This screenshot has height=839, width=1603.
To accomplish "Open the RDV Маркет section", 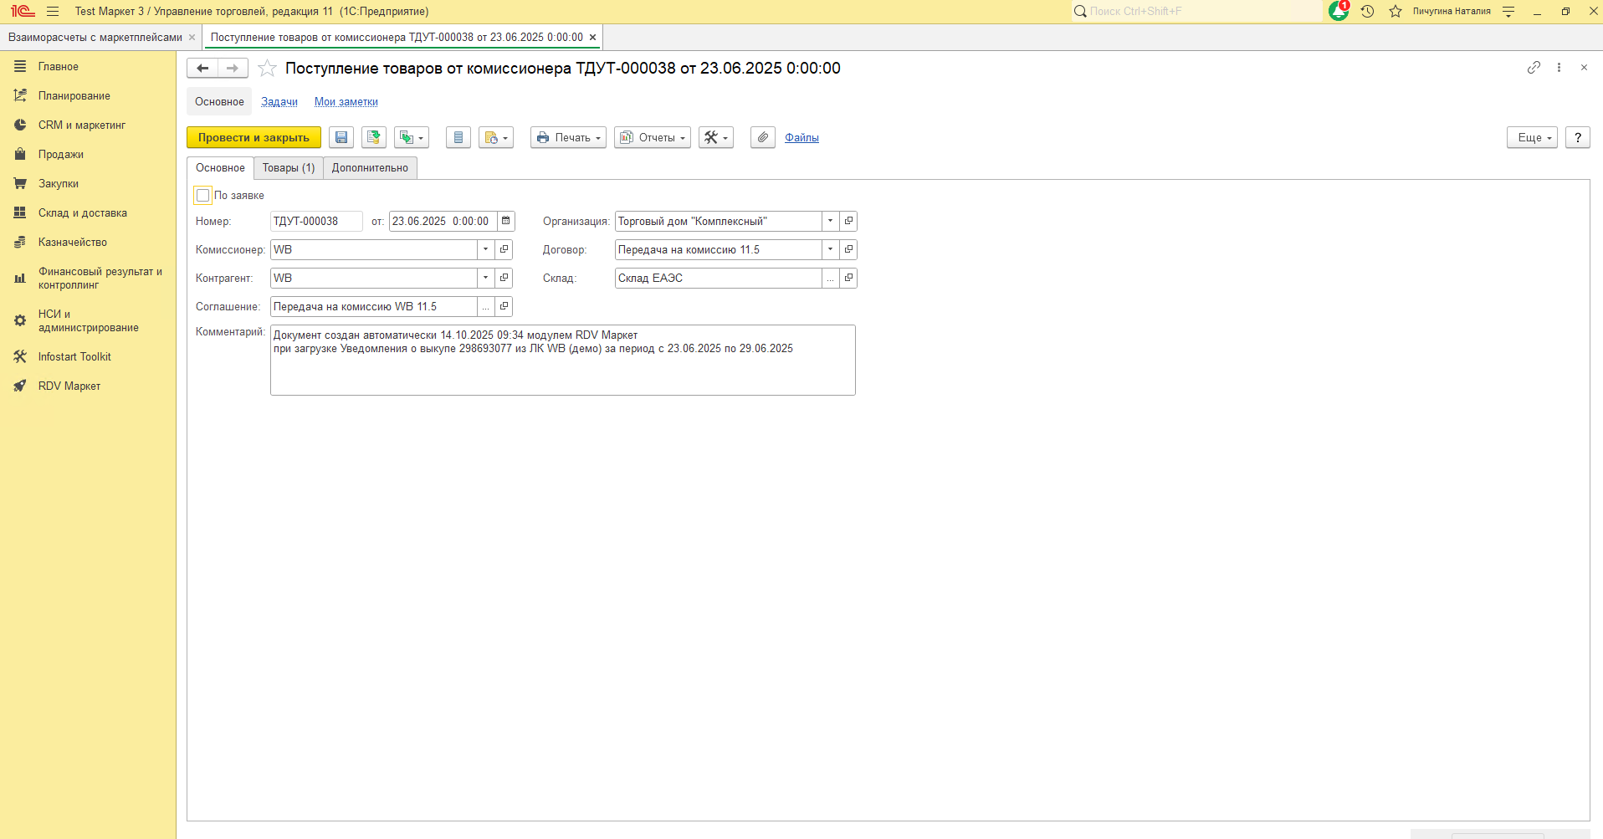I will [x=69, y=386].
